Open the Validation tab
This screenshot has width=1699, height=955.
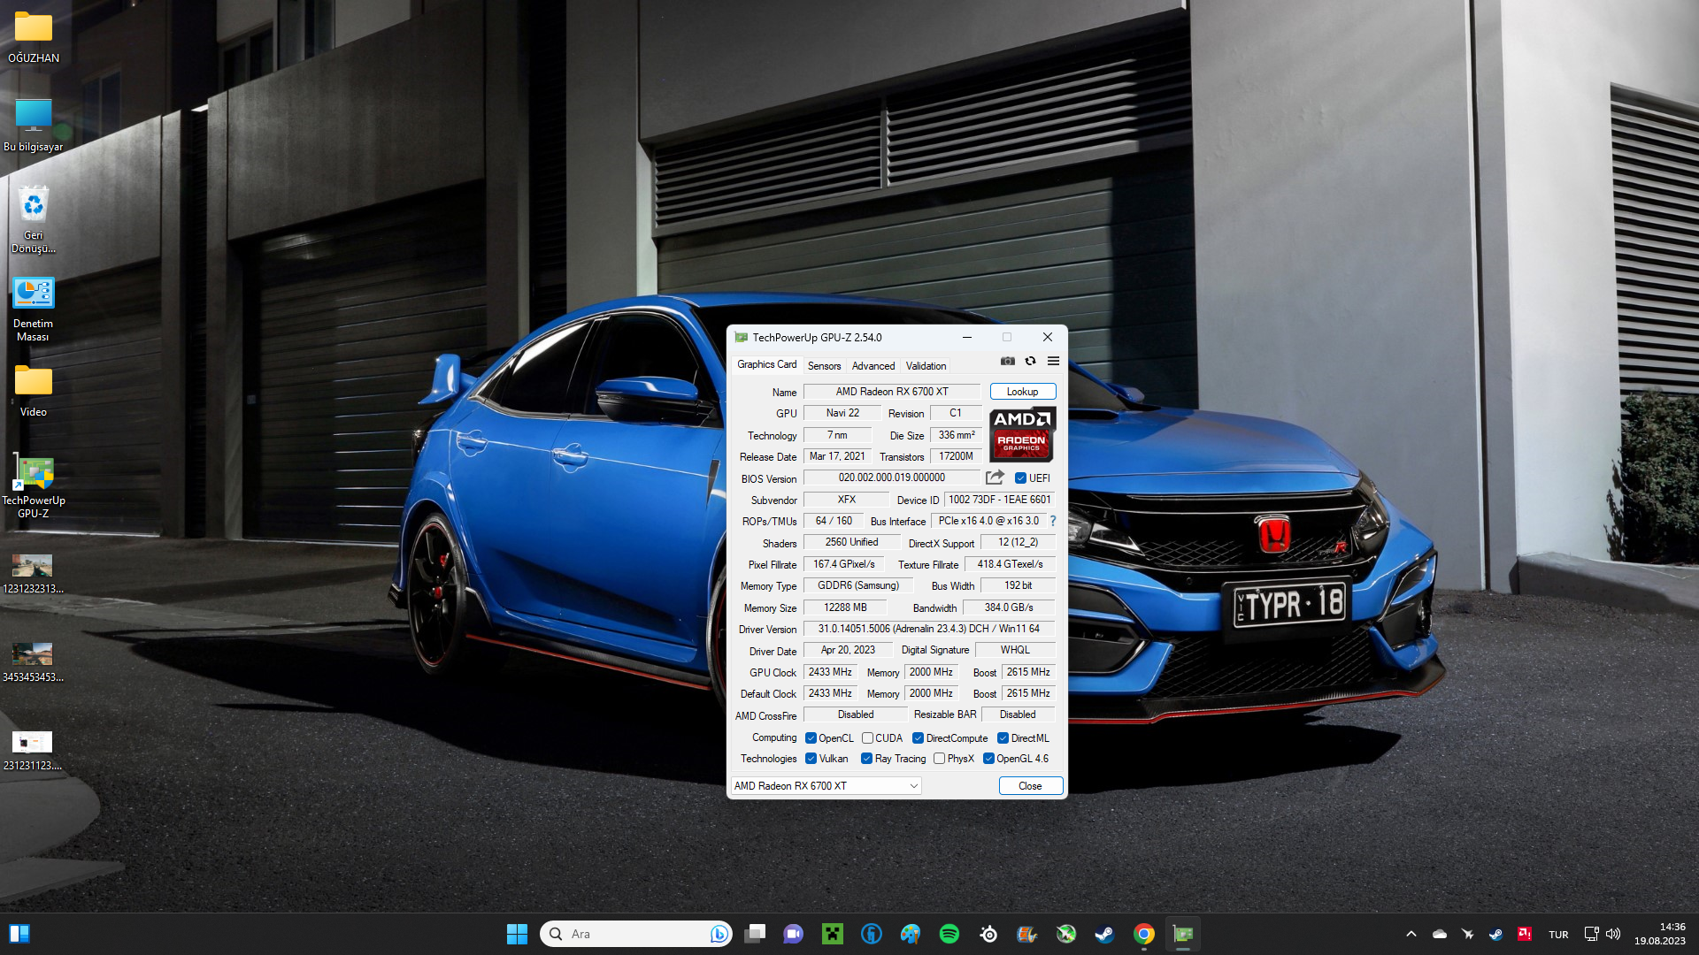(926, 366)
